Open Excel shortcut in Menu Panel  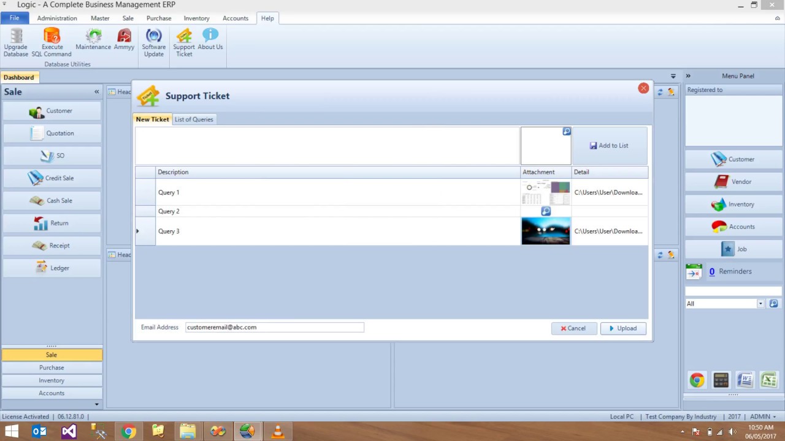click(x=768, y=380)
